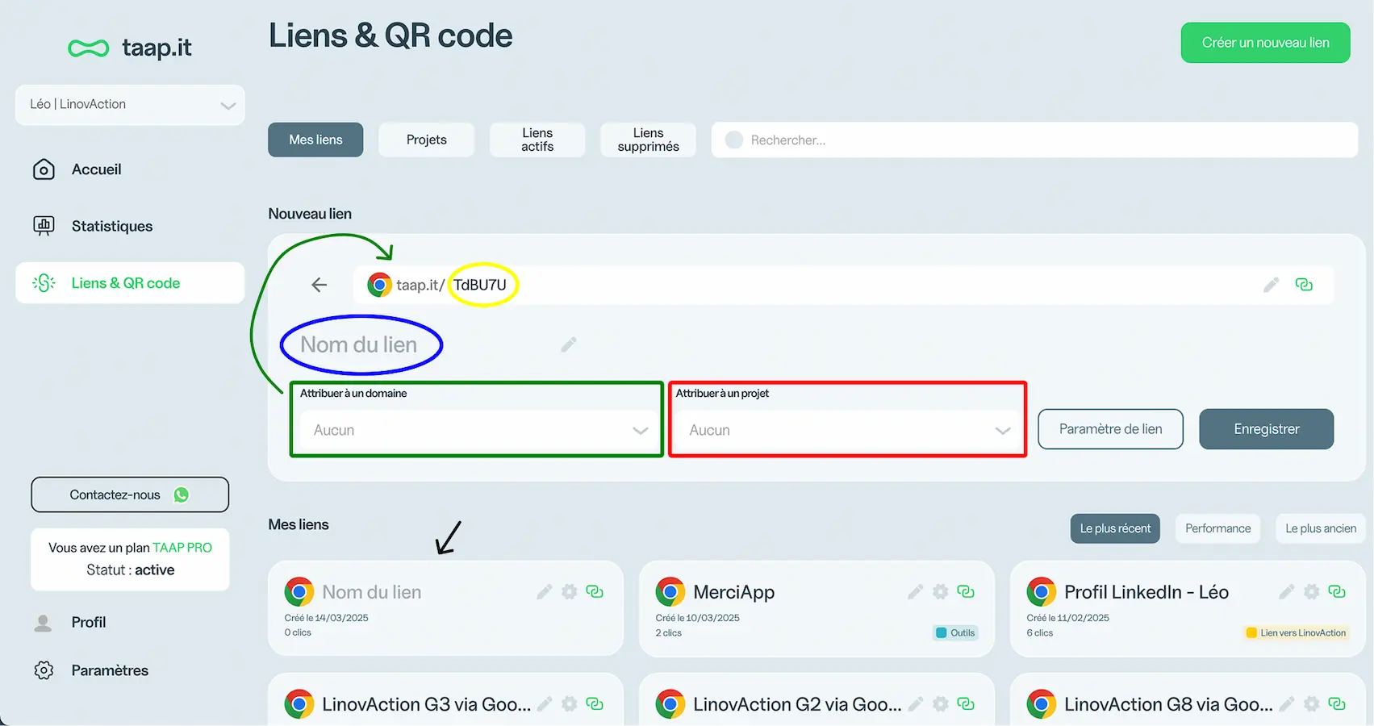This screenshot has height=726, width=1374.
Task: Open the Attribuer à un domaine dropdown
Action: [481, 430]
